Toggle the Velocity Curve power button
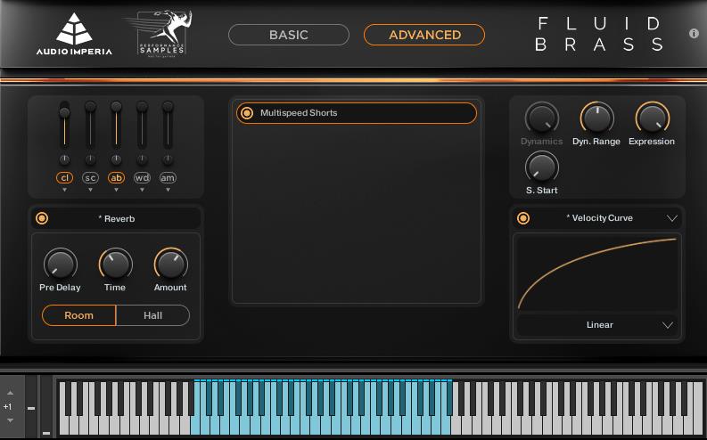 click(523, 218)
